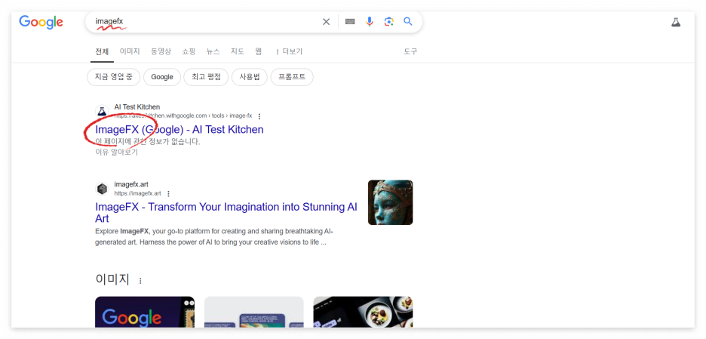Click the AI Test Kitchen site name
This screenshot has height=339, width=706.
(137, 107)
